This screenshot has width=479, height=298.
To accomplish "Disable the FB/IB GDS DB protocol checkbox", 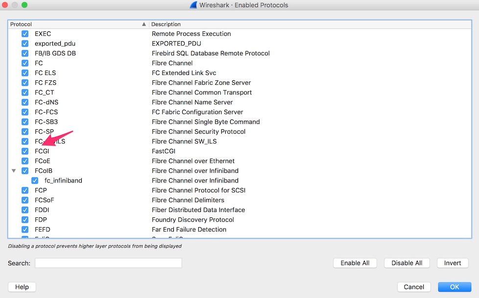I will coord(25,53).
